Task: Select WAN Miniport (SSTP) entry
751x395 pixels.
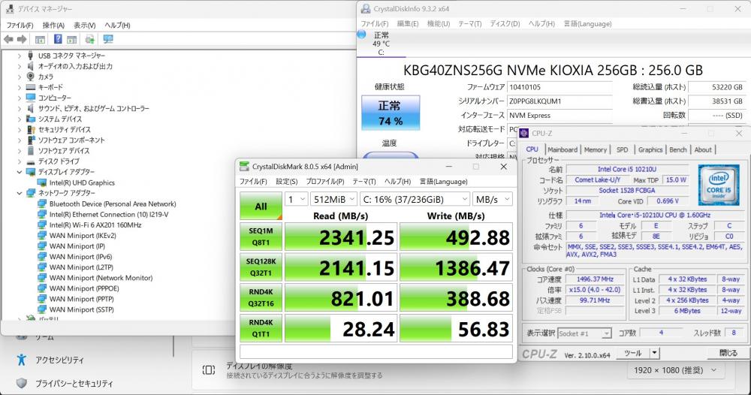Action: coord(81,309)
